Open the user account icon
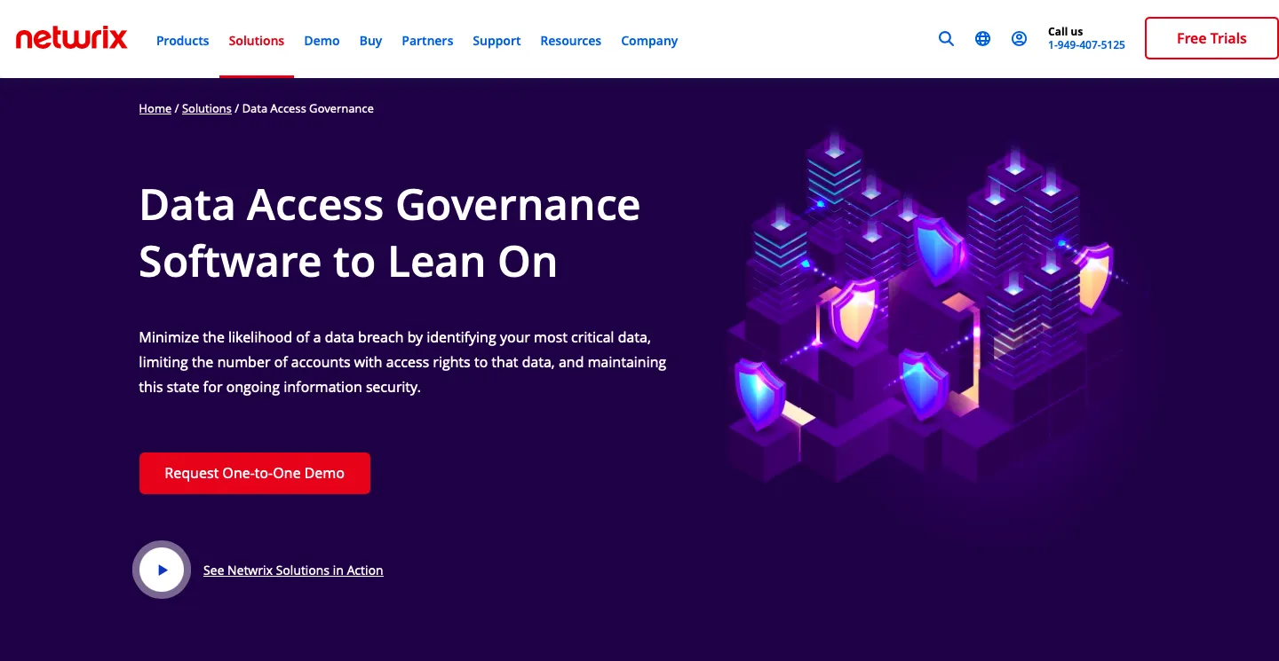Viewport: 1279px width, 661px height. point(1019,39)
